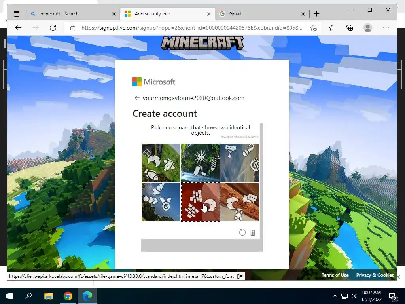Open the Favorites list icon
405x304 pixels.
point(332,28)
